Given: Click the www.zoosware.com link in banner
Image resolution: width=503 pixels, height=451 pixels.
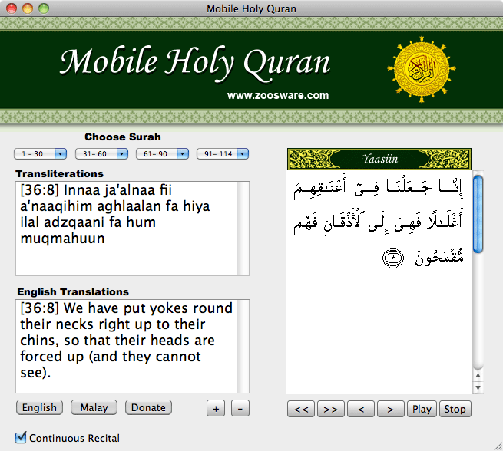Looking at the screenshot, I should 278,95.
